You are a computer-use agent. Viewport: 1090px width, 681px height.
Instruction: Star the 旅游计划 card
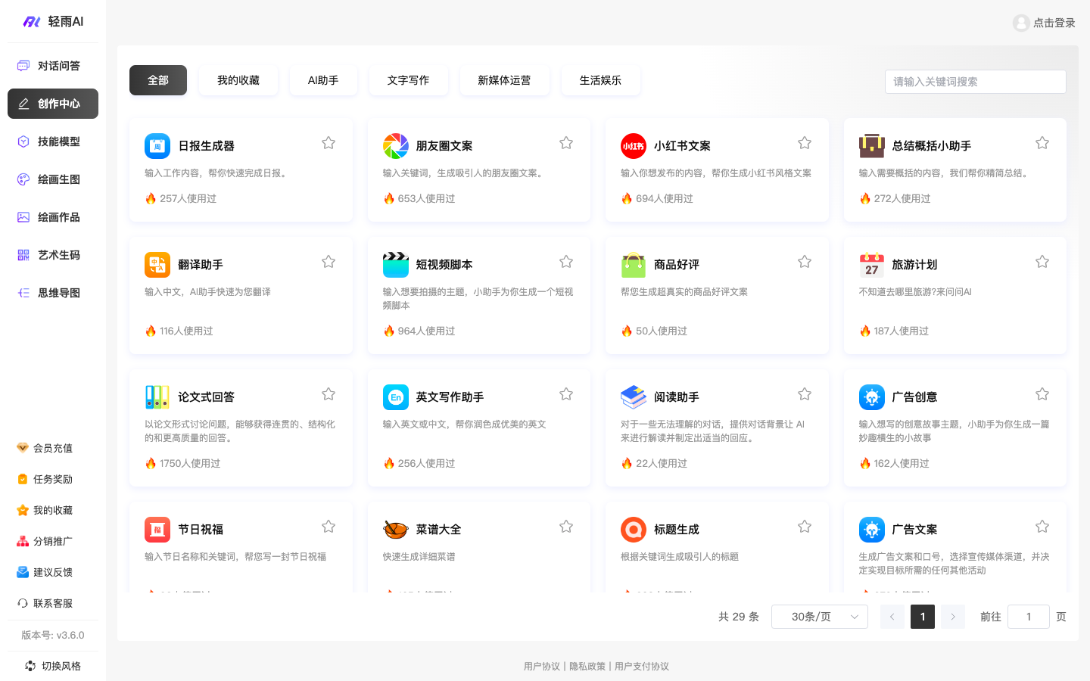point(1042,261)
